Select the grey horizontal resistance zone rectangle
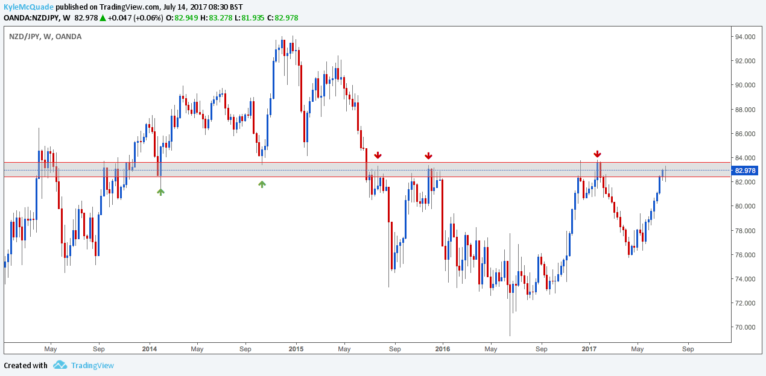The height and width of the screenshot is (376, 766). [367, 169]
